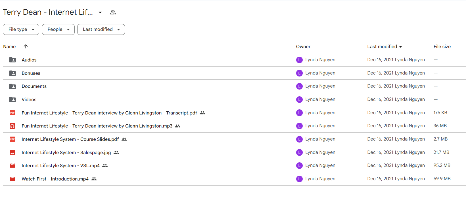This screenshot has width=466, height=206.
Task: Click the File size column header
Action: pyautogui.click(x=442, y=46)
